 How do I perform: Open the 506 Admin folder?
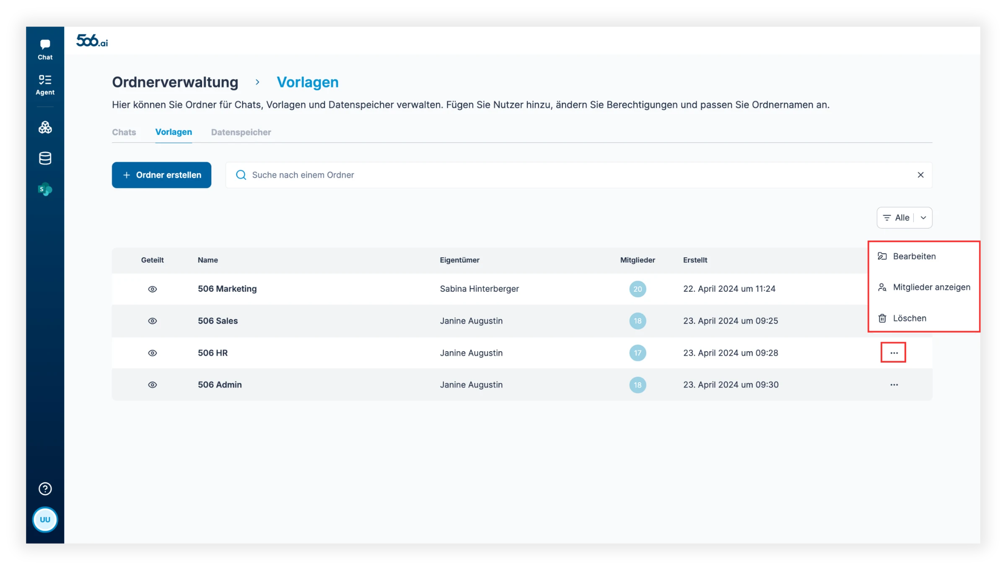point(220,385)
